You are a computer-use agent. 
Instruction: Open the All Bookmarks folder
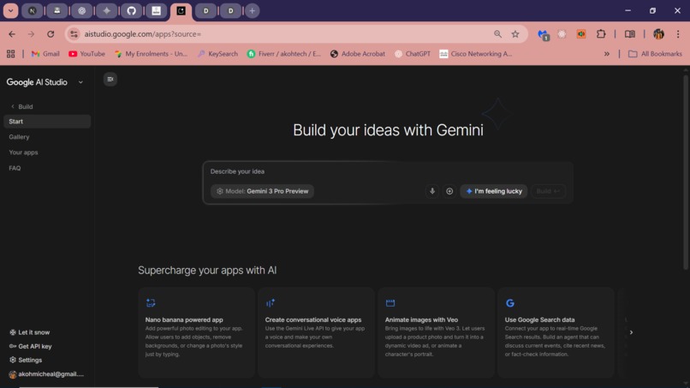pos(655,54)
